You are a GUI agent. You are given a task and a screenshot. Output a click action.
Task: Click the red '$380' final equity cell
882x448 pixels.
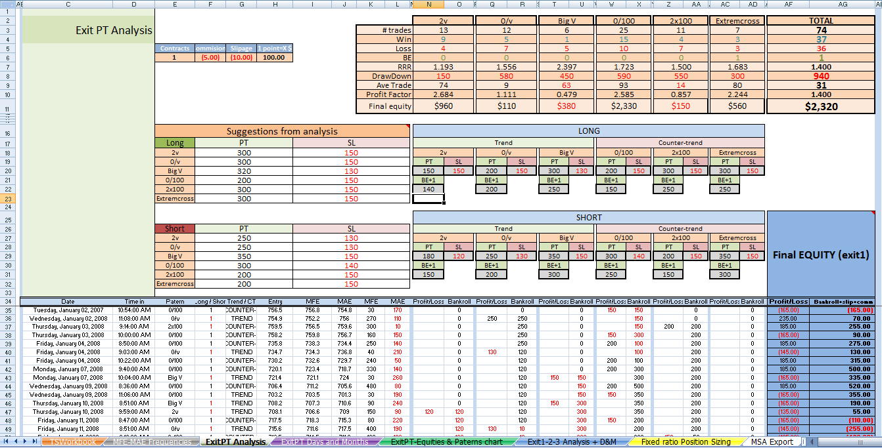[566, 106]
